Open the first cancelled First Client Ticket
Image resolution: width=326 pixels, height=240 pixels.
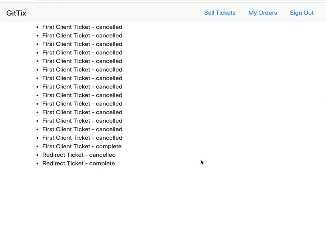click(x=82, y=27)
